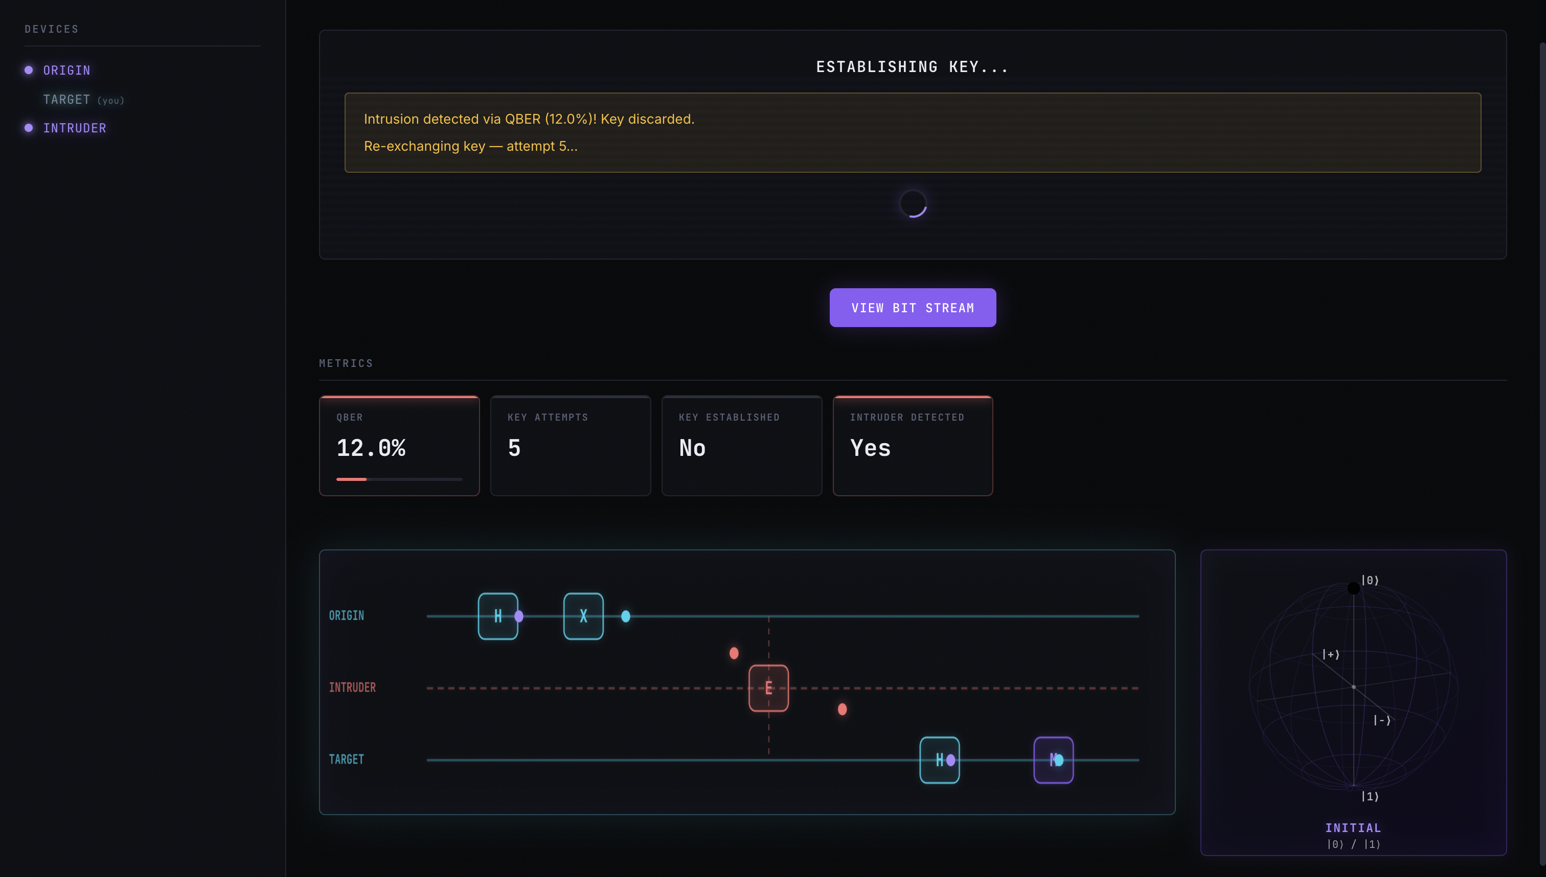The image size is (1546, 877).
Task: Click the purple dot beside INTRUDER device
Action: click(28, 128)
